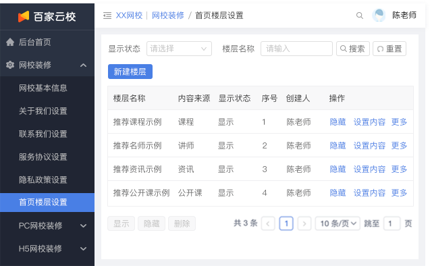The width and height of the screenshot is (430, 266).
Task: Click 隐藏 for 推荐资讯示例 row
Action: coord(338,169)
